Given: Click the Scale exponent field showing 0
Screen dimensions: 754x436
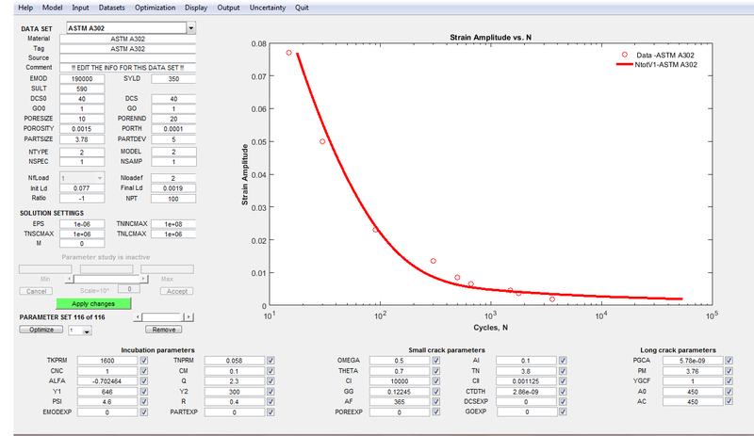Looking at the screenshot, I should click(129, 289).
